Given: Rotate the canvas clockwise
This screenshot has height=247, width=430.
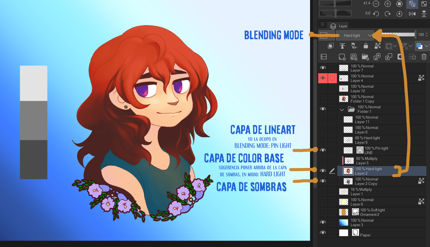Looking at the screenshot, I should 388,14.
